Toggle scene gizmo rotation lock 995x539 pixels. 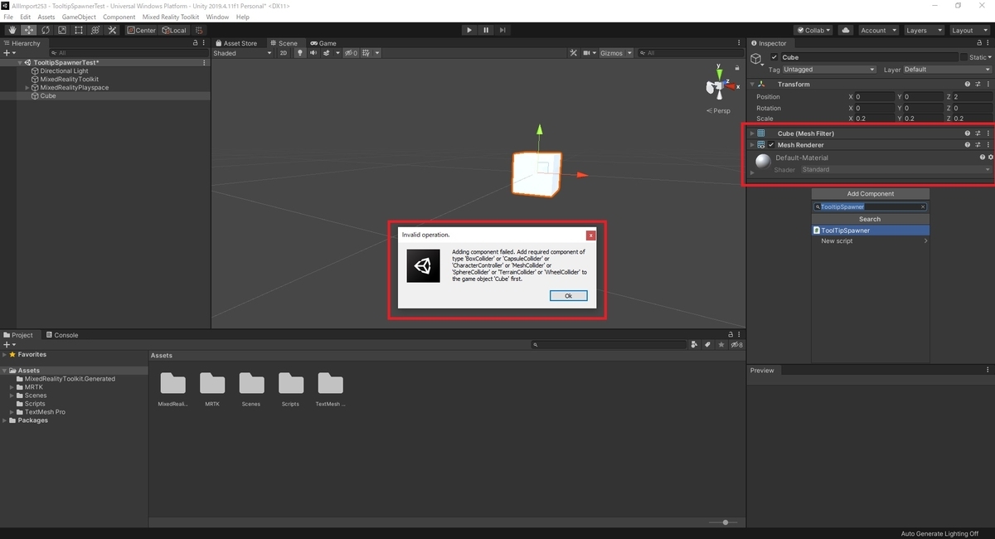(737, 68)
